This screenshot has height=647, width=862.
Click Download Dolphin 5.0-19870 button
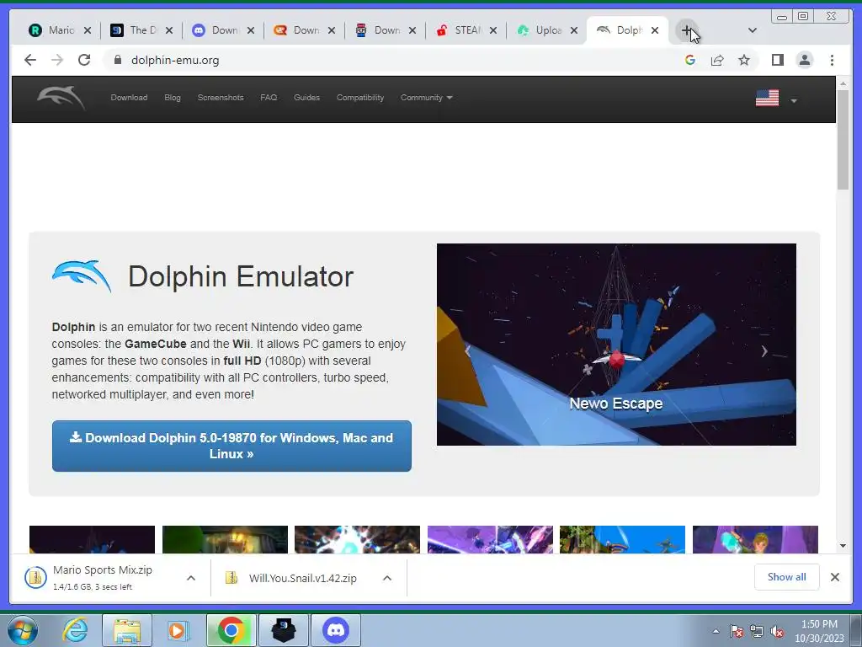(231, 446)
